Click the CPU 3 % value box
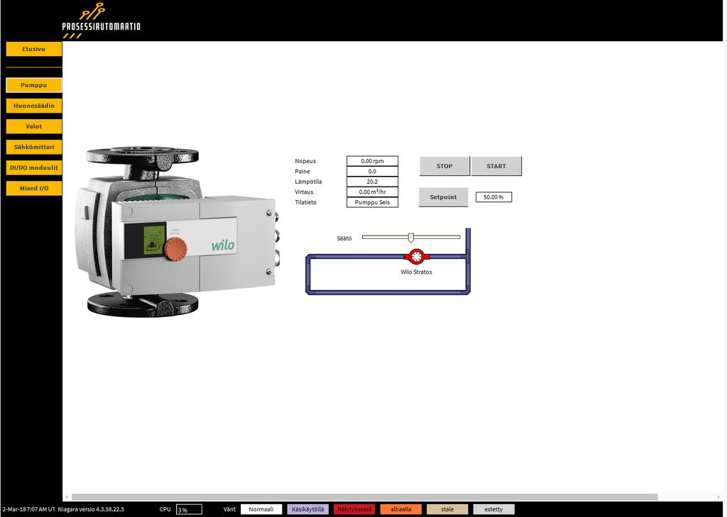Screen dimensions: 727x517 [x=189, y=510]
